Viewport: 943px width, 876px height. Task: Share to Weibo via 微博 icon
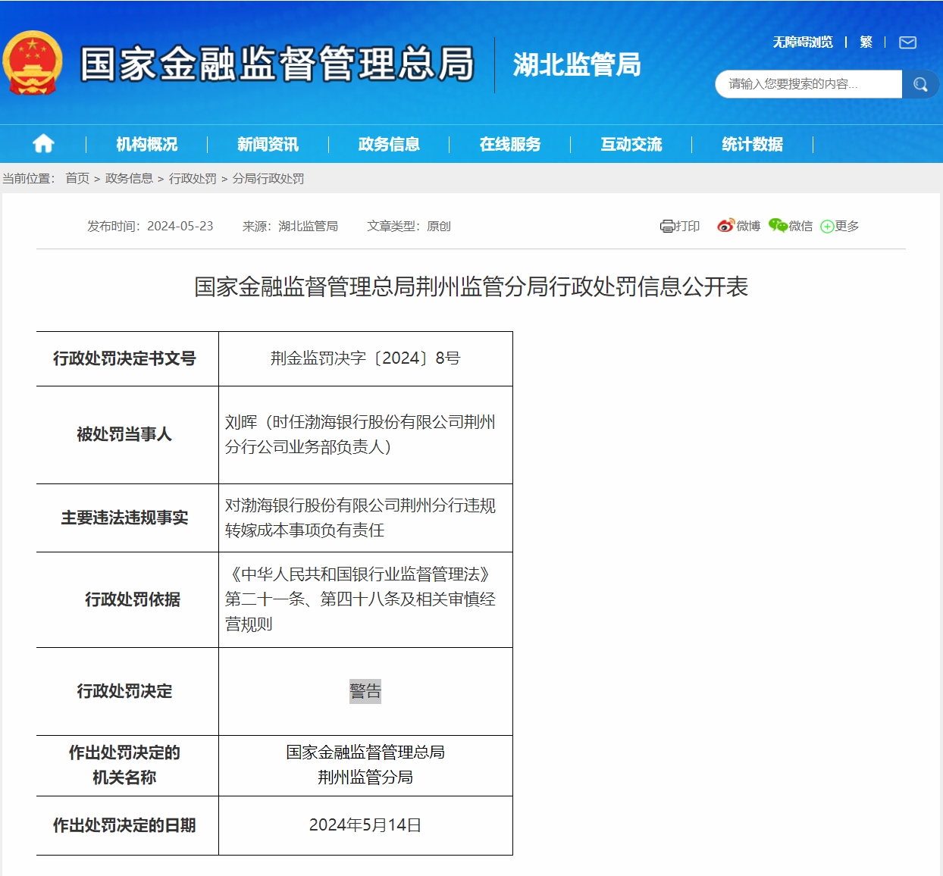738,226
